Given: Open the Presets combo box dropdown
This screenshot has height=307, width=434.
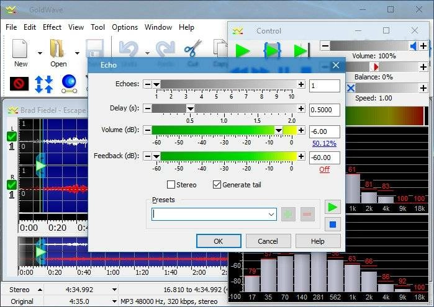Looking at the screenshot, I should point(271,215).
